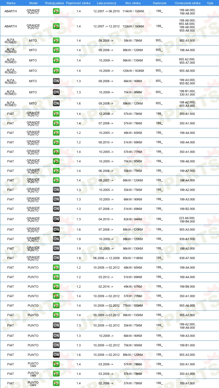Click engine code 199 A7.000
This screenshot has width=219, height=388.
[x=187, y=171]
